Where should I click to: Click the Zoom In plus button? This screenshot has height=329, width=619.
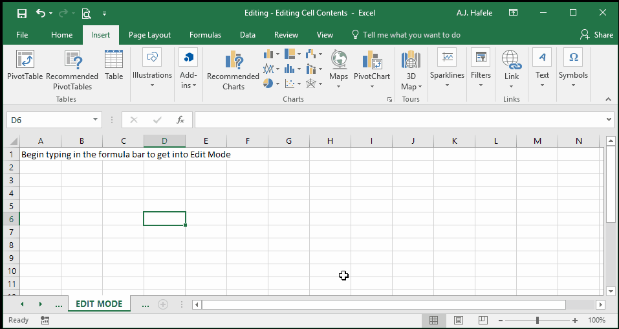(x=575, y=321)
